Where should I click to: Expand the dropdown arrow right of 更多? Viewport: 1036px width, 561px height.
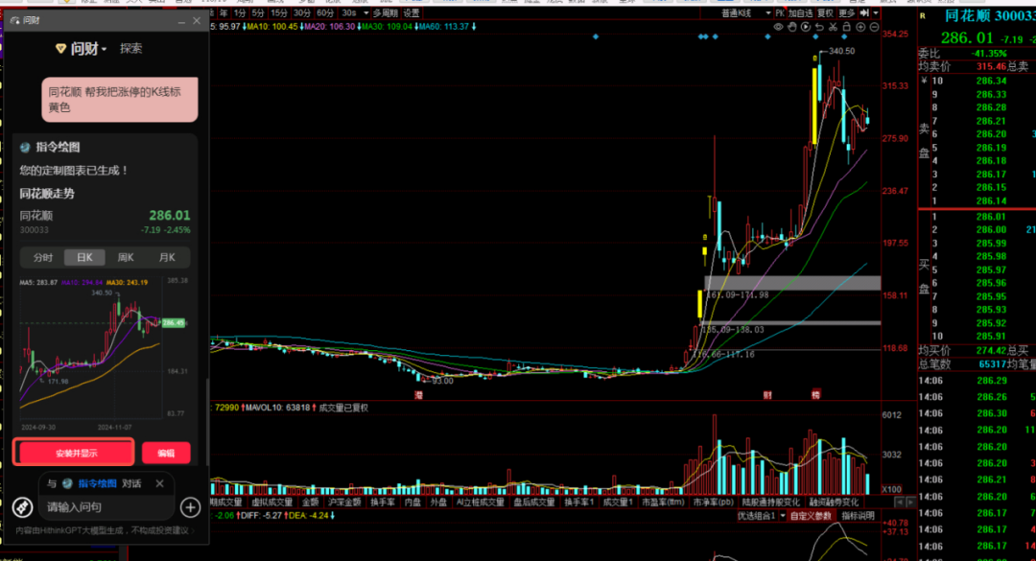coord(876,13)
